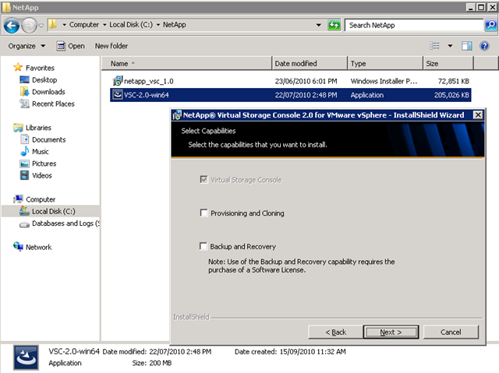
Task: Click the 72,851 KB size cell
Action: 454,81
